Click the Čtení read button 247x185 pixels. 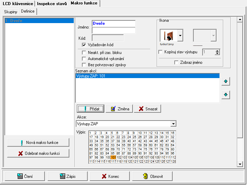(24, 176)
